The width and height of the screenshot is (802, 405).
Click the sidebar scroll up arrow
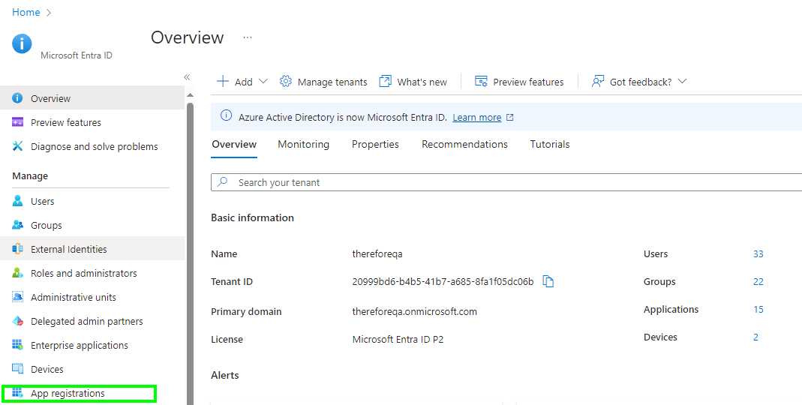pos(190,95)
